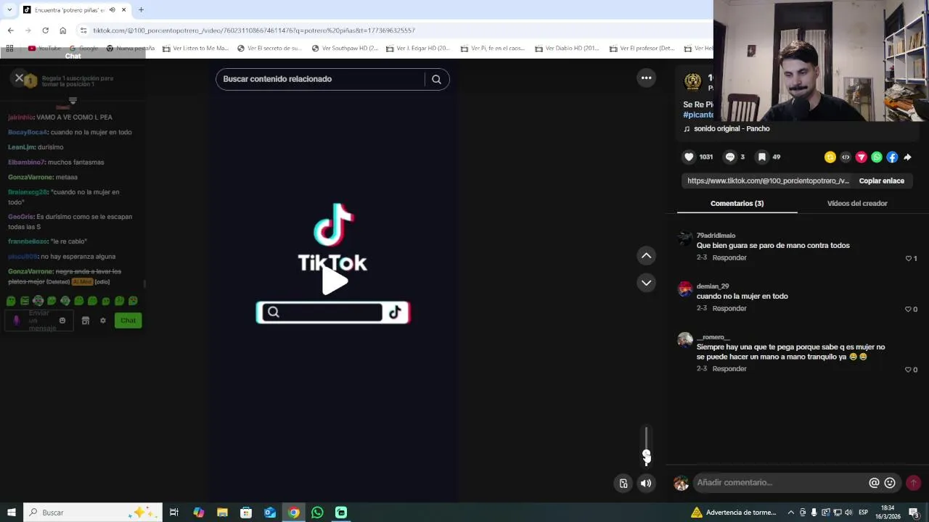Reload the page in Chrome
Screen dimensions: 929x522
(x=45, y=30)
